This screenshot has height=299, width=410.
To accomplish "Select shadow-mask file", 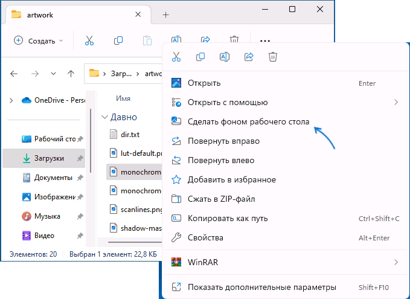I will 134,228.
